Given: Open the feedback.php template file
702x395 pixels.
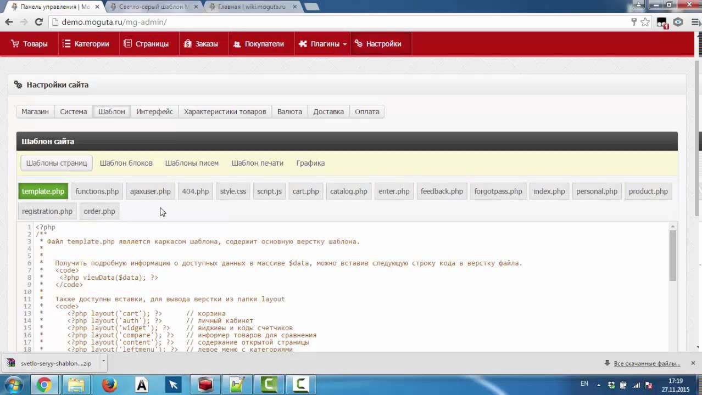Looking at the screenshot, I should tap(442, 191).
